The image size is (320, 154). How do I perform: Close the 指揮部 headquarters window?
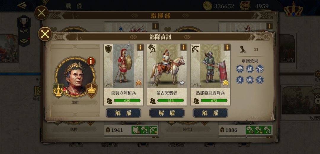[41, 13]
